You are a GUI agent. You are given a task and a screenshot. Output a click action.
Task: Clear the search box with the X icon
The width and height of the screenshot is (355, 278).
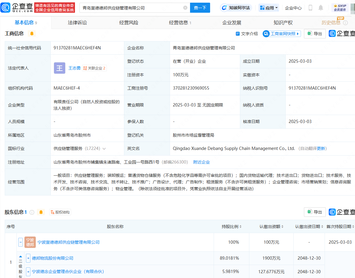pyautogui.click(x=185, y=8)
